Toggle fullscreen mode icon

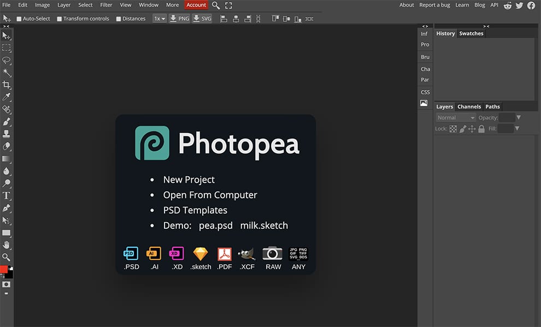tap(228, 5)
